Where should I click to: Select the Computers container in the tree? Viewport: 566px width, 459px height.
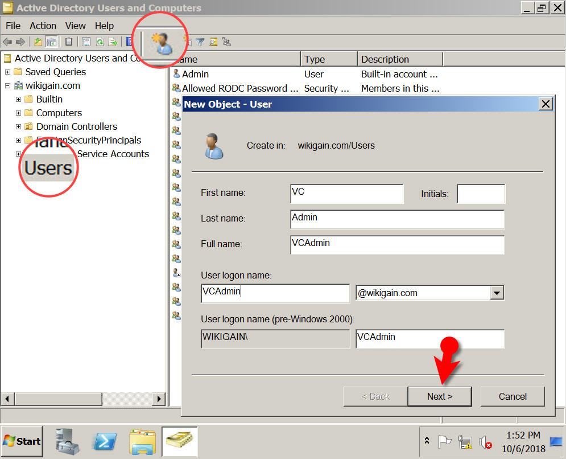coord(59,113)
